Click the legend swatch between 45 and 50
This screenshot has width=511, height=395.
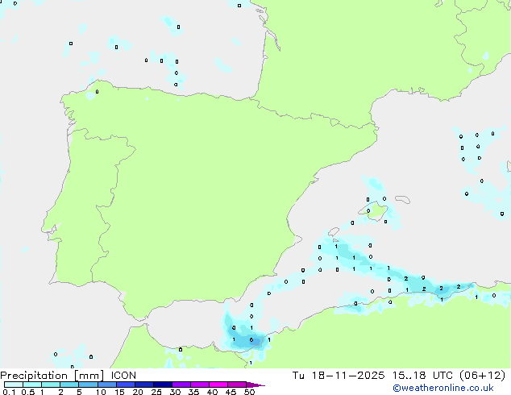coord(237,385)
